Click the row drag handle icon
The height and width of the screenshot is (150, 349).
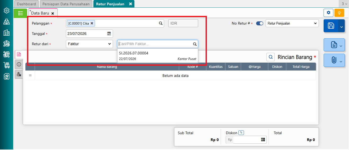click(30, 76)
